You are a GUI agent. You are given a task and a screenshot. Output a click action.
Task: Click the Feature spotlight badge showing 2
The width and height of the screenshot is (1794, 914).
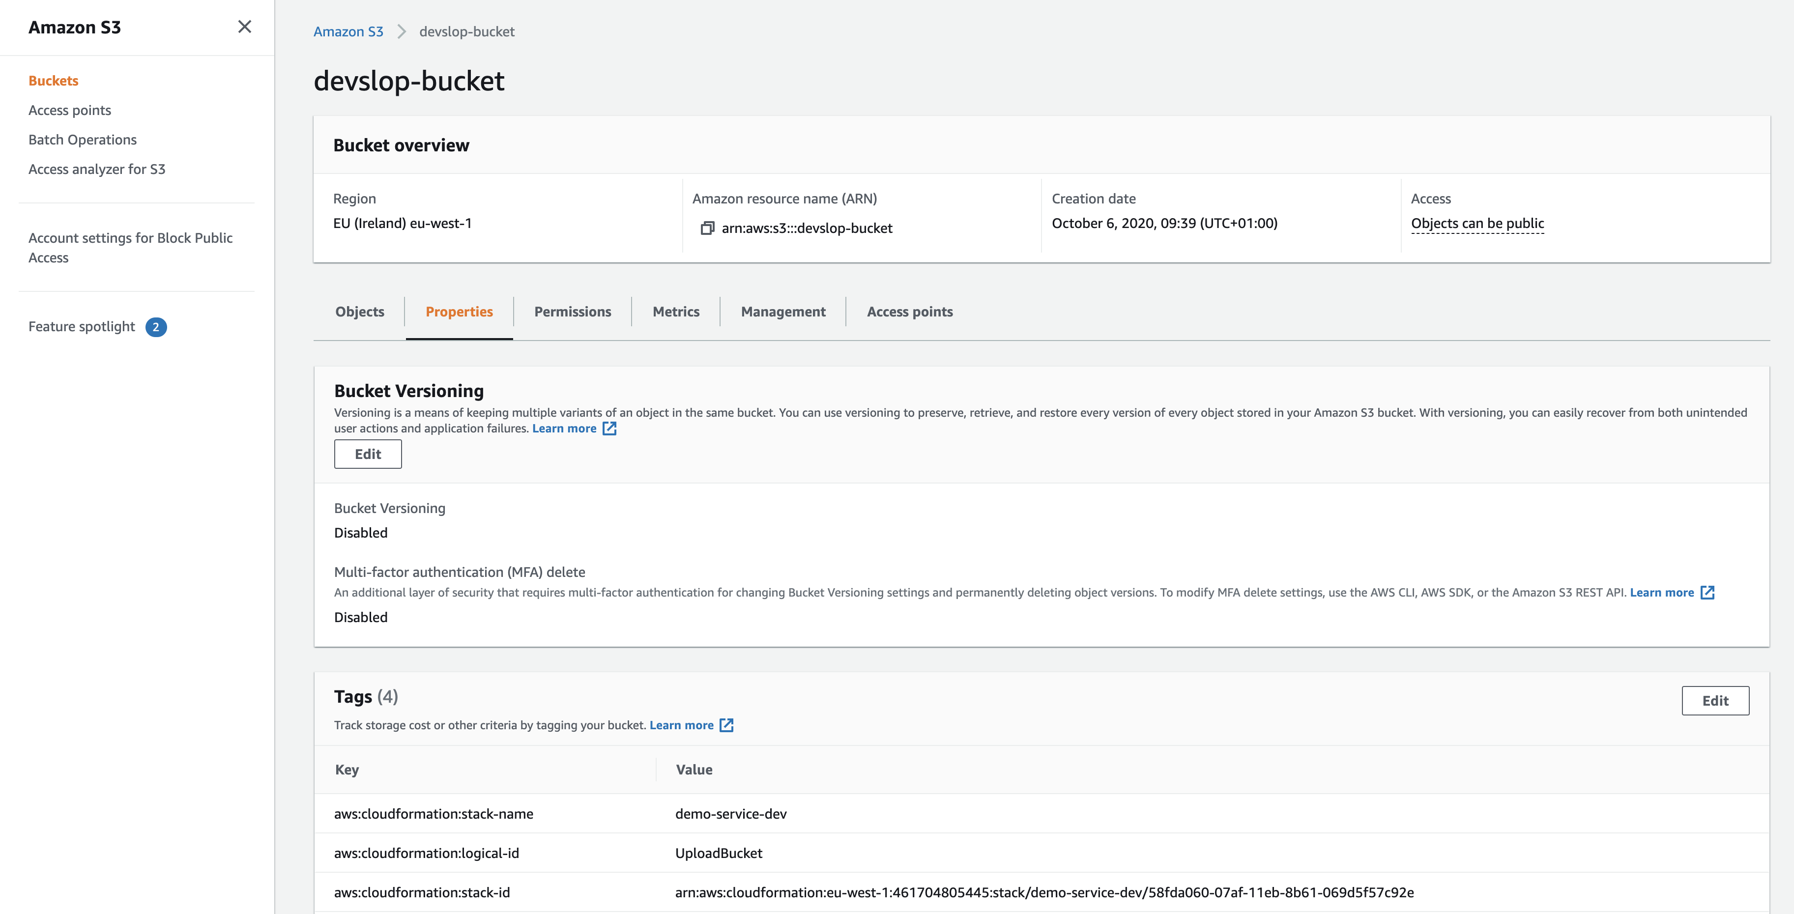point(156,326)
